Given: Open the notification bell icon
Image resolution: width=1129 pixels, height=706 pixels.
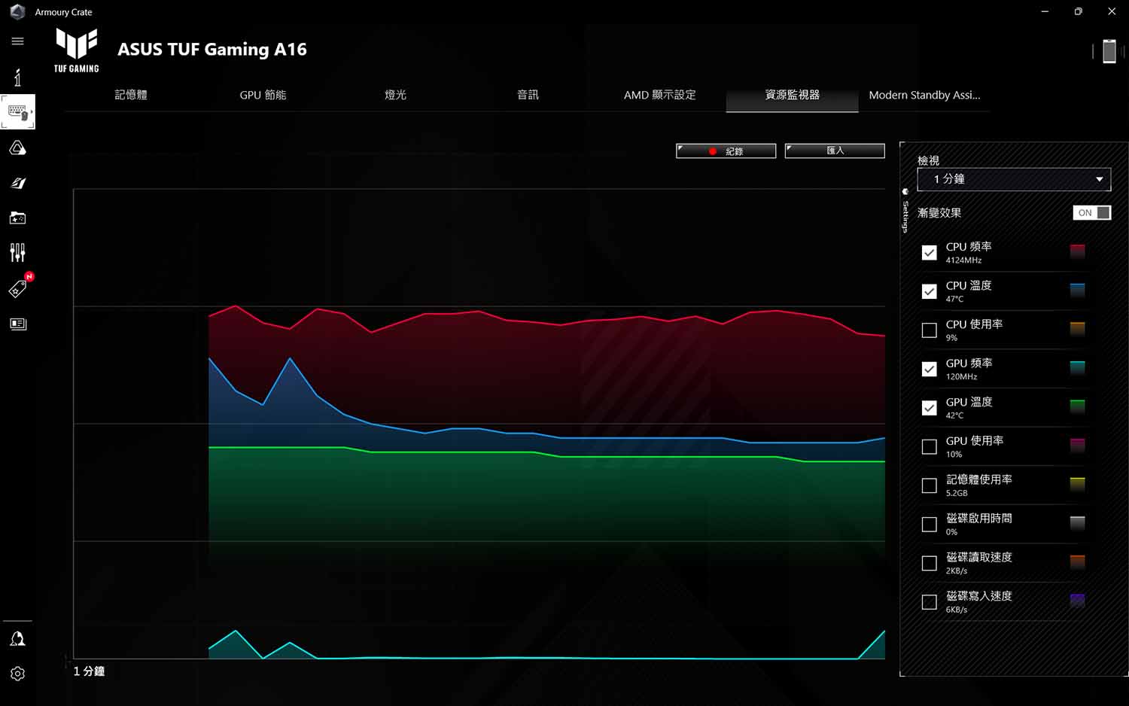Looking at the screenshot, I should point(17,639).
